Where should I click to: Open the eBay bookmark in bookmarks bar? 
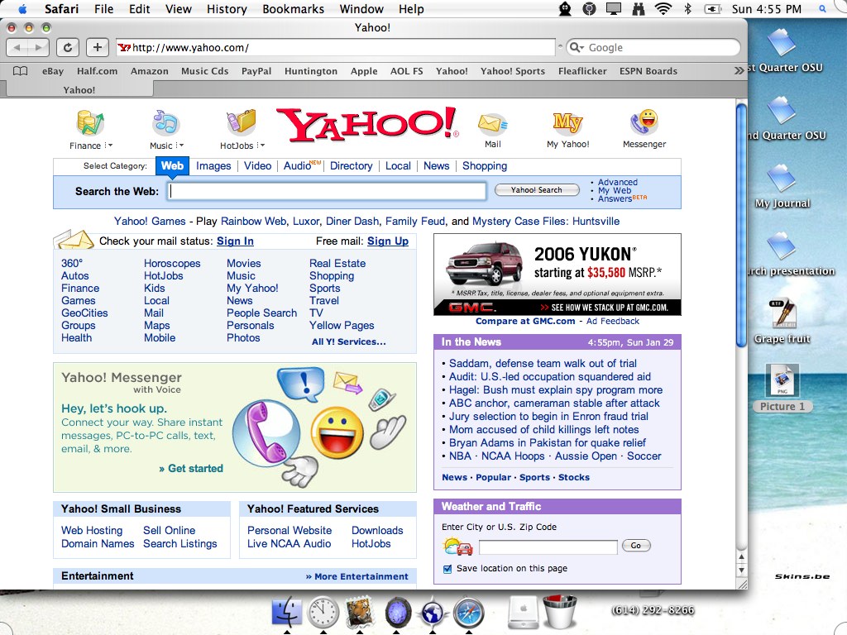[x=53, y=71]
